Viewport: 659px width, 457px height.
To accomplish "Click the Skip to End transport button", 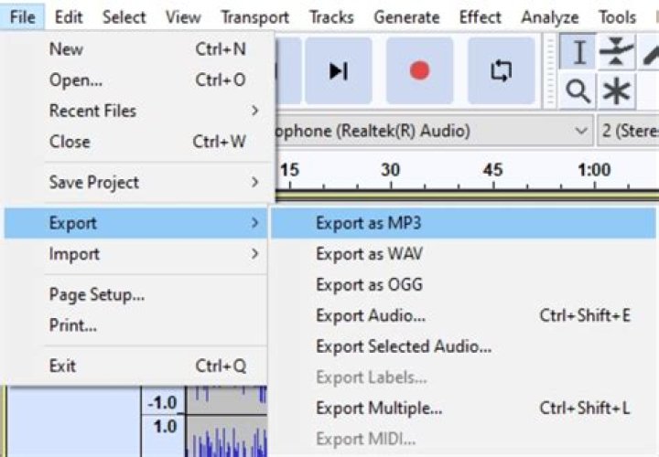I will (x=339, y=70).
